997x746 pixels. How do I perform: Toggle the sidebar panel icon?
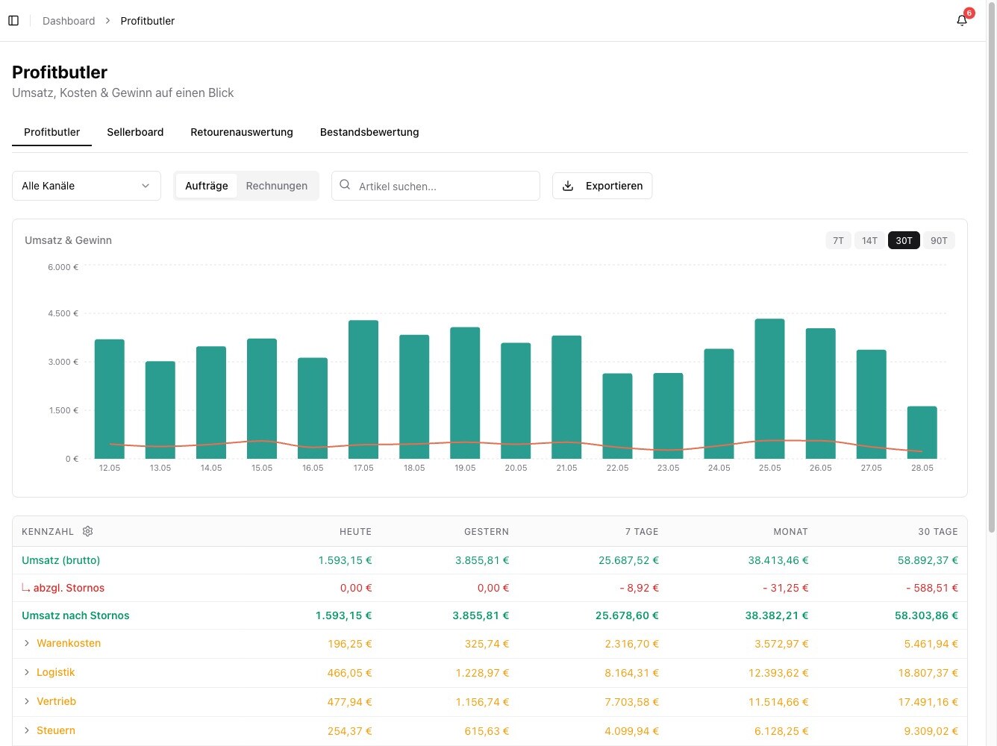[x=13, y=21]
